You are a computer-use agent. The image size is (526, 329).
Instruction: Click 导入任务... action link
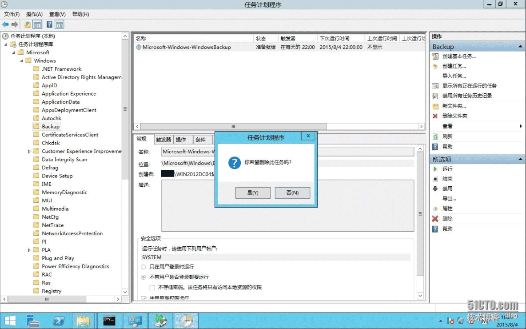pos(454,76)
